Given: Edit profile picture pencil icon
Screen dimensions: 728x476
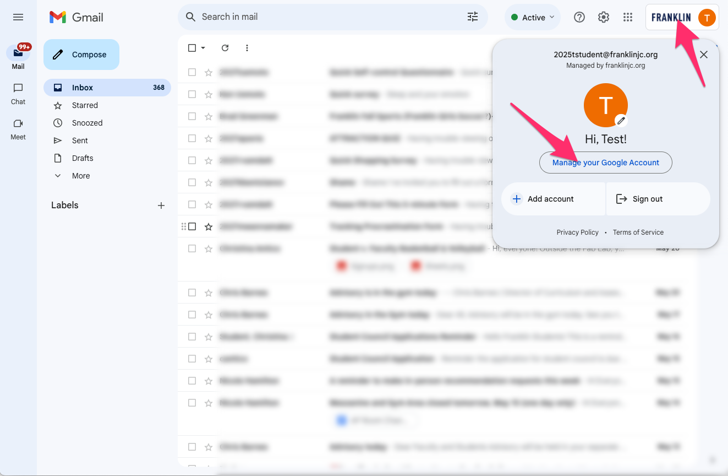Looking at the screenshot, I should click(621, 121).
